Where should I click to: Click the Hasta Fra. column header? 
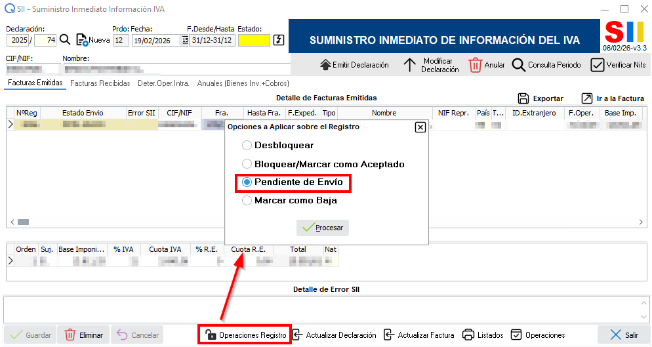pos(264,113)
